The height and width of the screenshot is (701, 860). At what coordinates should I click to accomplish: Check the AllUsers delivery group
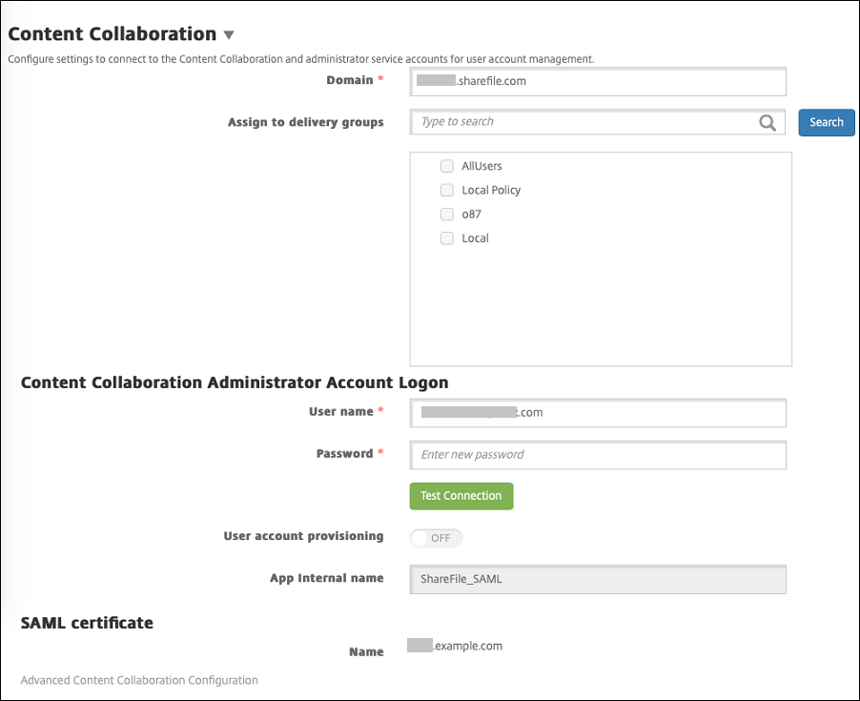(x=446, y=166)
